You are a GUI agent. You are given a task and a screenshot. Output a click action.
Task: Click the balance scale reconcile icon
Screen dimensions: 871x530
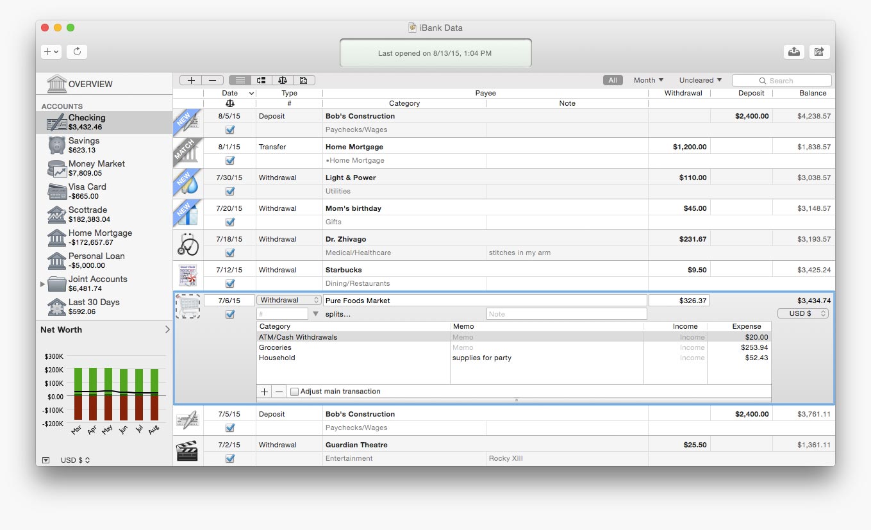(282, 80)
